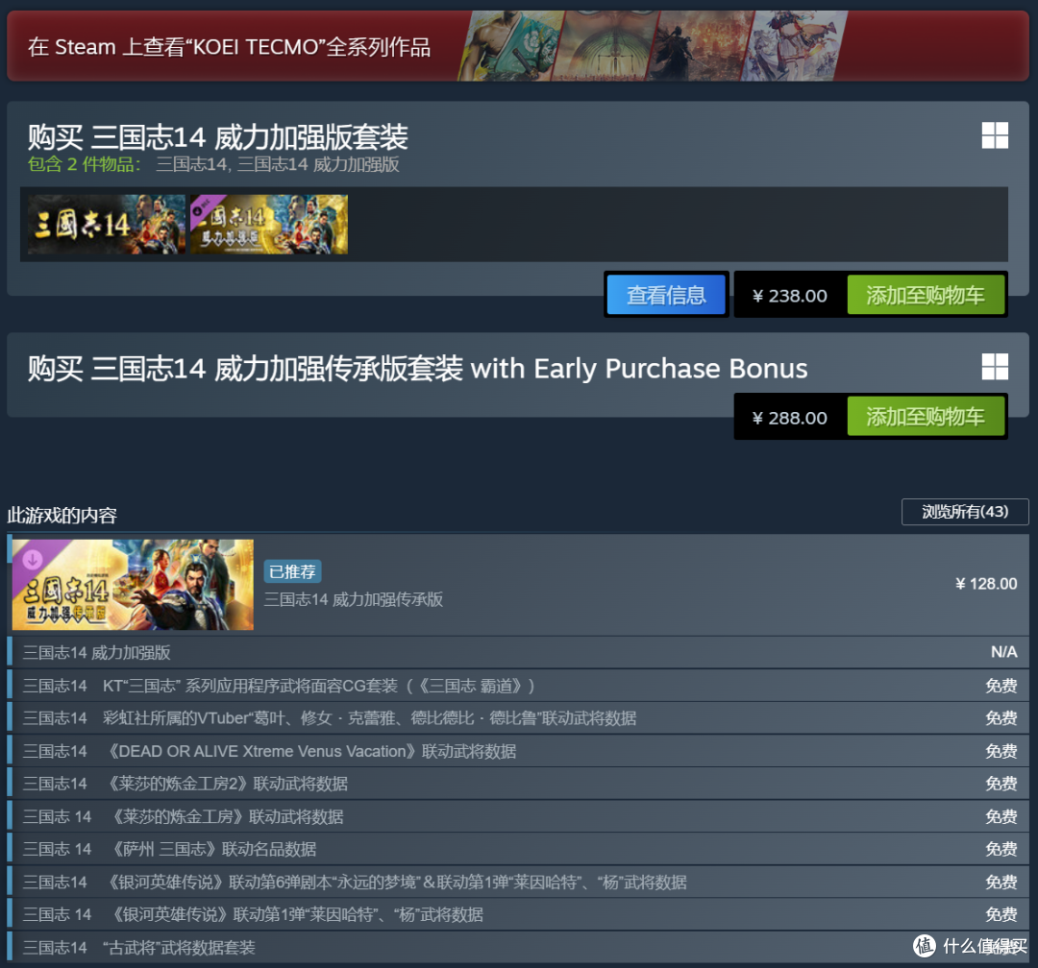This screenshot has height=968, width=1038.
Task: Click 免费 on the DEAD OR ALIVE row
Action: [x=1001, y=751]
